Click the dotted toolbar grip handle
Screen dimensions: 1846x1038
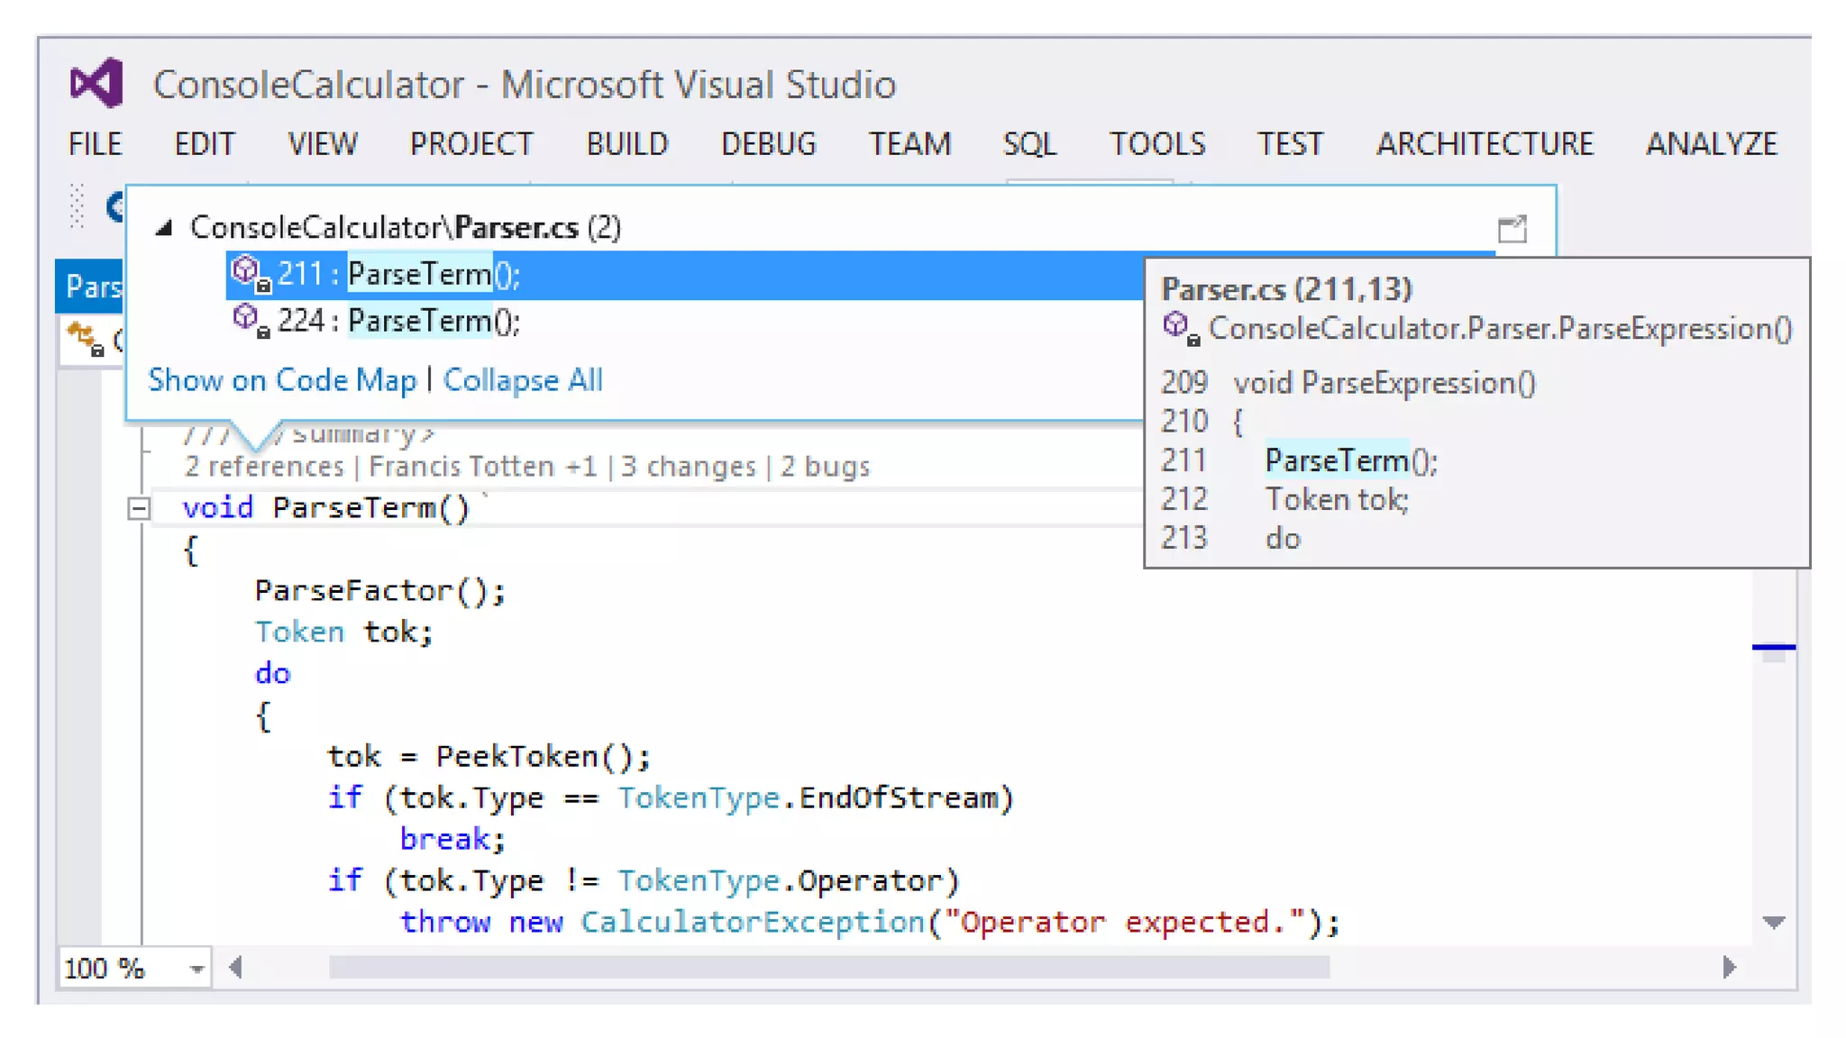(x=78, y=207)
